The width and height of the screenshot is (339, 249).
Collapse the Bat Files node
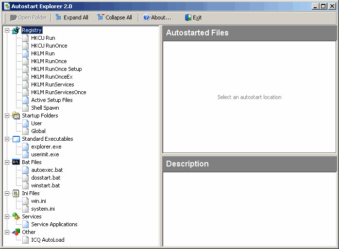click(7, 162)
